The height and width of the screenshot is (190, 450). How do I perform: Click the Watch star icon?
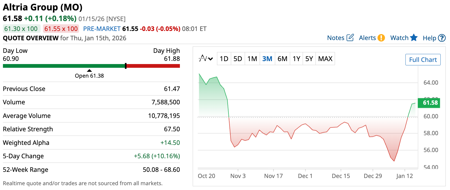[x=414, y=38]
